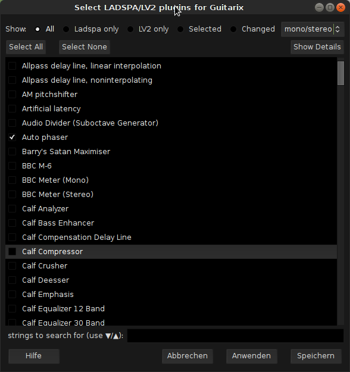Select 'Calf Equalizer 30 Band' row text
Viewport: 350px width, 372px height.
(x=63, y=323)
